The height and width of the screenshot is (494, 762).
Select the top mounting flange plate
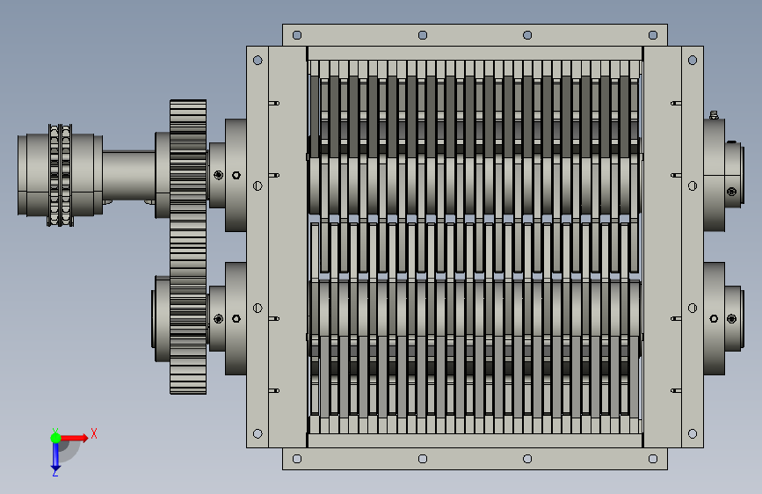click(x=475, y=35)
